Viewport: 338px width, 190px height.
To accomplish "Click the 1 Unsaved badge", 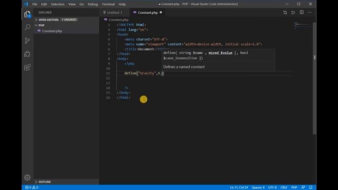I will [69, 20].
